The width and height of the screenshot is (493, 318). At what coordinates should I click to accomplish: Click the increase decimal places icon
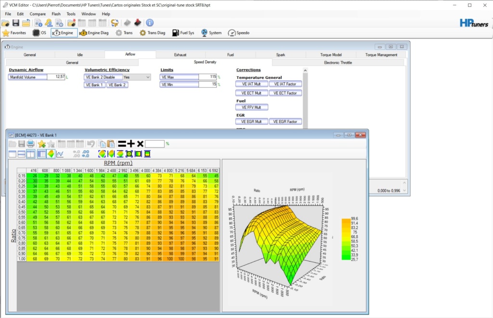[x=86, y=154]
